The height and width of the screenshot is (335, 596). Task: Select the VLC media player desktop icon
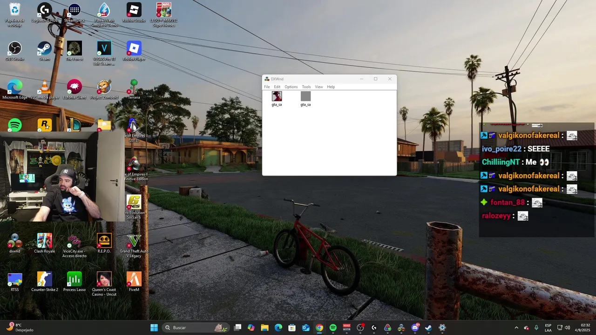pyautogui.click(x=45, y=90)
